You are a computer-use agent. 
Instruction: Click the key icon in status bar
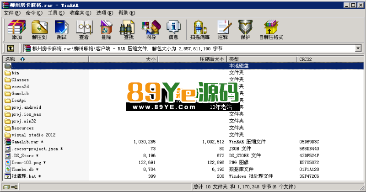14,187
